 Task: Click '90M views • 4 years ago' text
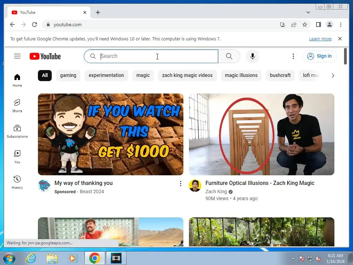[231, 198]
